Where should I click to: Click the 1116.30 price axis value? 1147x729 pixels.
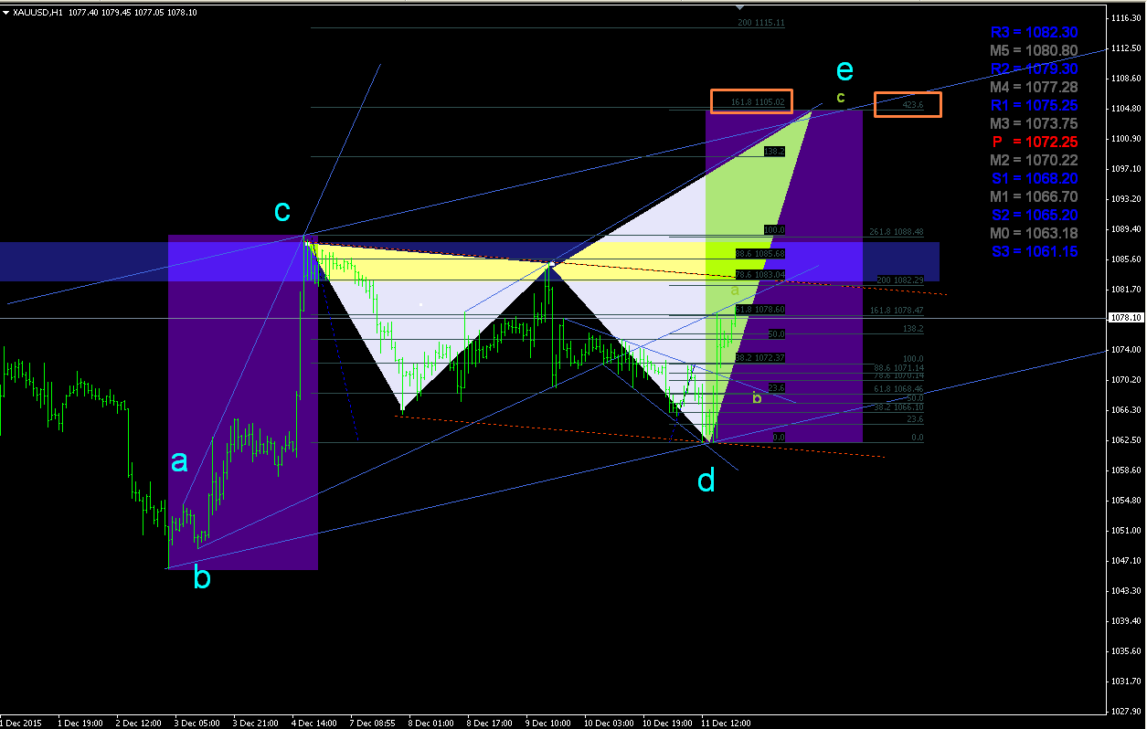click(1126, 18)
